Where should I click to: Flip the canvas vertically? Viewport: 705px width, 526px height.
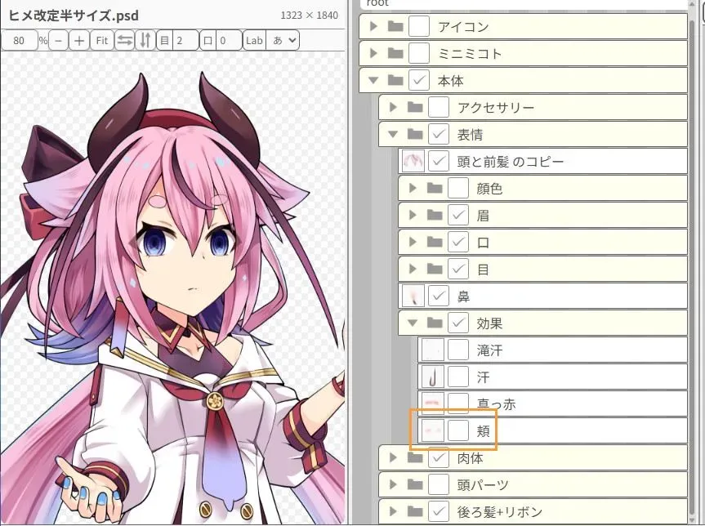tap(145, 41)
